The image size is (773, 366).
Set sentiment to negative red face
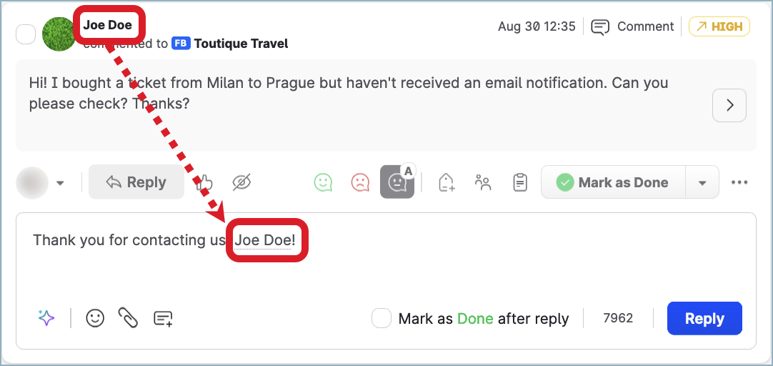pos(360,182)
